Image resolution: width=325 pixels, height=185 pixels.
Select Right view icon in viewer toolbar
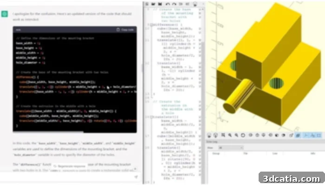[251, 135]
